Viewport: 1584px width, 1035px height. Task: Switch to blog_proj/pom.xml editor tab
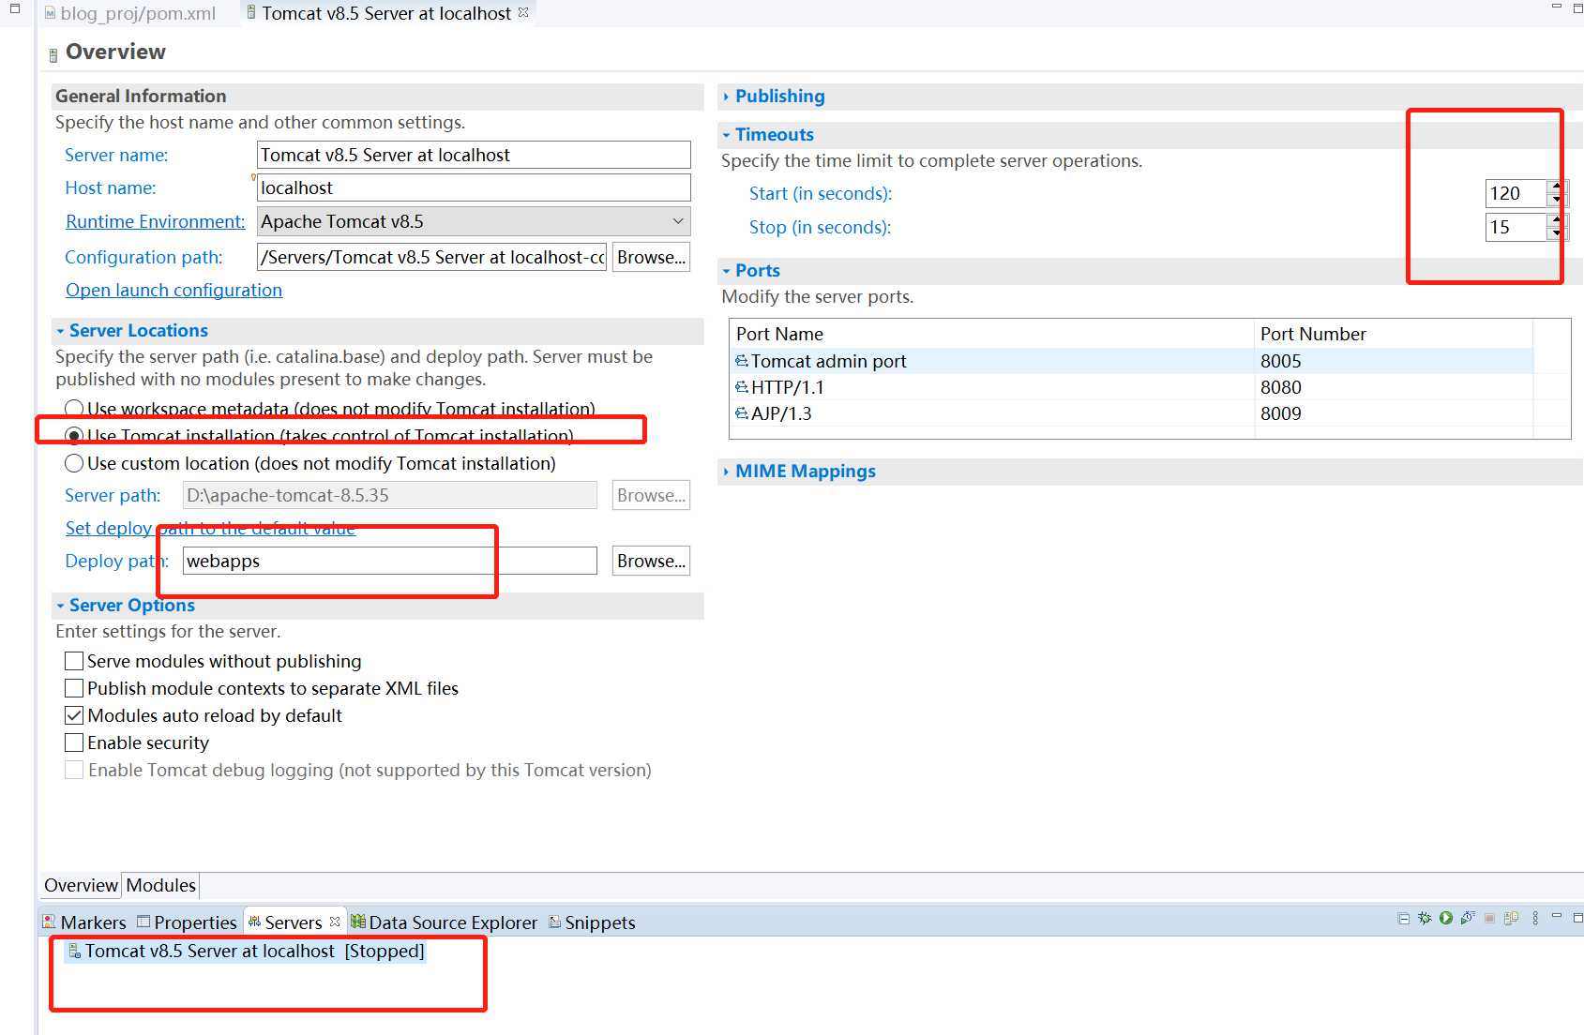tap(129, 13)
